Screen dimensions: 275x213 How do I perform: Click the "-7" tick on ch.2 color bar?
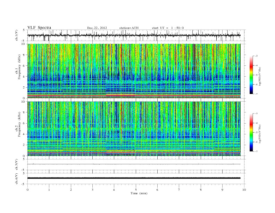pyautogui.click(x=256, y=151)
